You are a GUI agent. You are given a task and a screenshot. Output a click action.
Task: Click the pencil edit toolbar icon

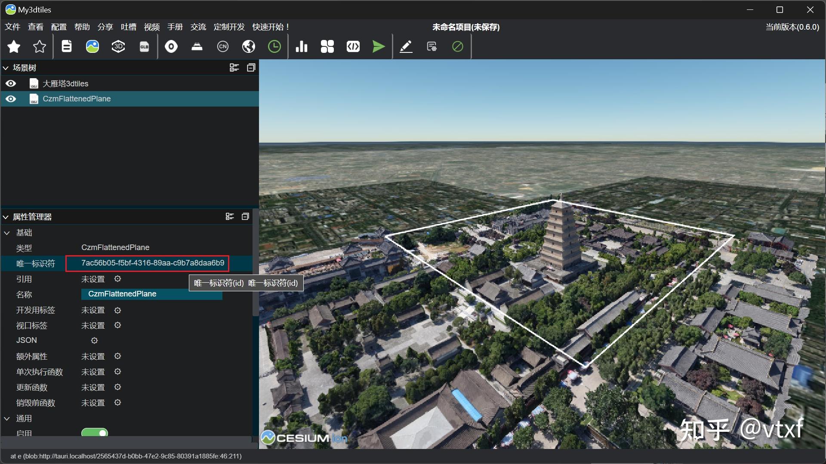pos(406,46)
